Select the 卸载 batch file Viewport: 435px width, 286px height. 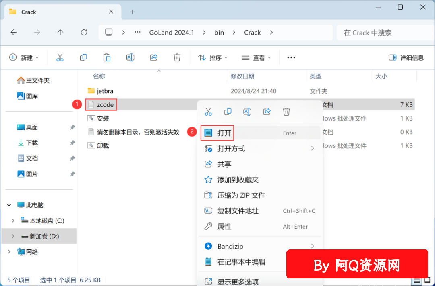pyautogui.click(x=98, y=145)
